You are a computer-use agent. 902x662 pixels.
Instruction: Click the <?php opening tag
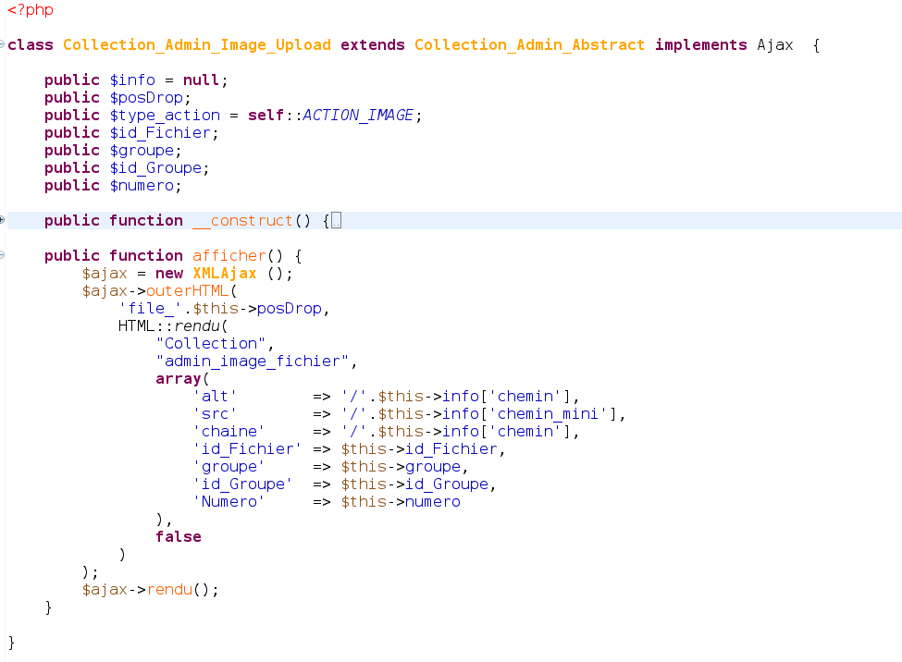(x=31, y=9)
